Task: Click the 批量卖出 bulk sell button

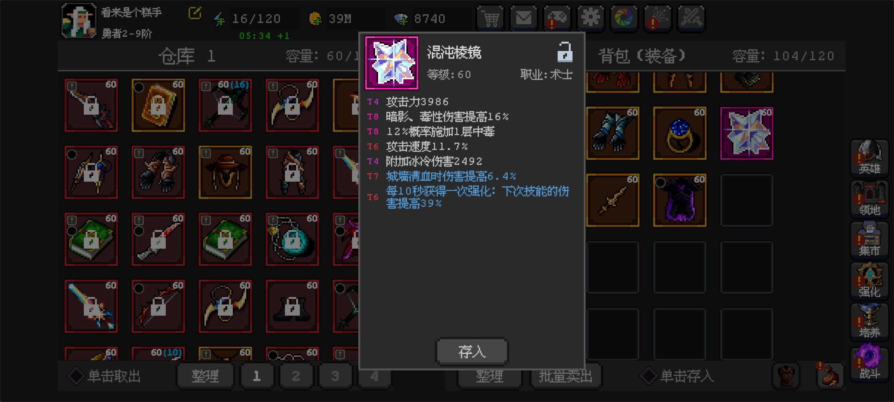Action: pos(565,376)
